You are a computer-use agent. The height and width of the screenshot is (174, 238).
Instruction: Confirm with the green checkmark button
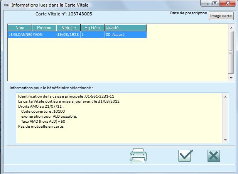186,155
